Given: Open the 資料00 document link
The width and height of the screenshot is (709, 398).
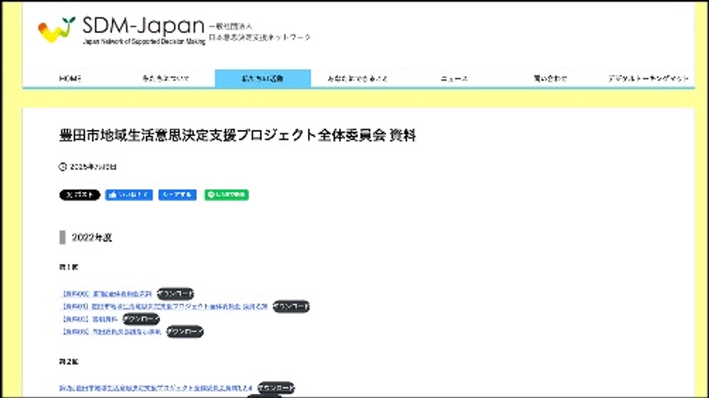Looking at the screenshot, I should click(x=109, y=293).
